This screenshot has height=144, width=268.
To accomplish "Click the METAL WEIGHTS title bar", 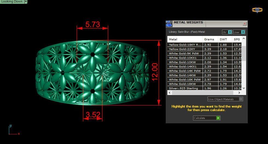I will (x=207, y=24).
